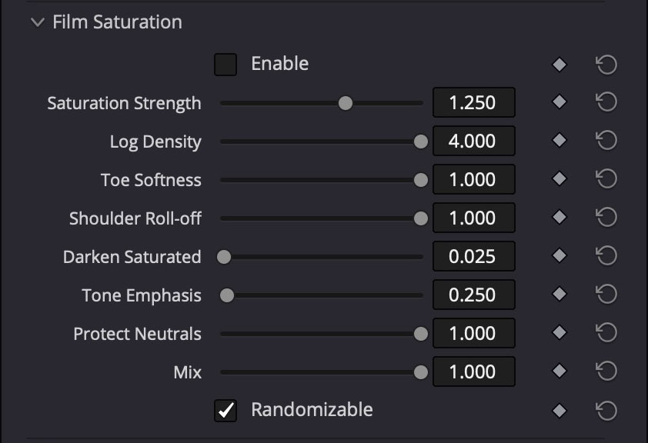648x443 pixels.
Task: Reset Saturation Strength to default
Action: point(606,102)
